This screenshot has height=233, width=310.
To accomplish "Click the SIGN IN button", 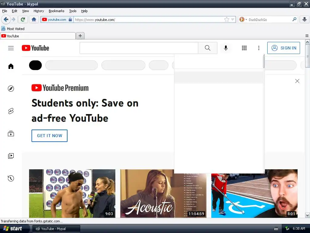I will (283, 48).
